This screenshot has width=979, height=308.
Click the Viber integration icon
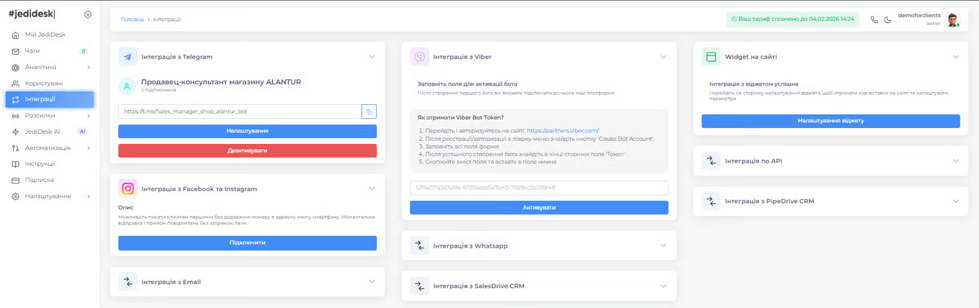coord(420,57)
